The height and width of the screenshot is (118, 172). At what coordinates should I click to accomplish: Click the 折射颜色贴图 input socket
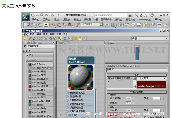pyautogui.click(x=67, y=108)
